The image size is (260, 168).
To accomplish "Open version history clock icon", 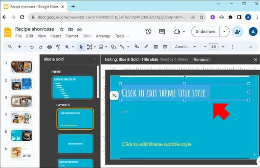I will pyautogui.click(x=148, y=32).
